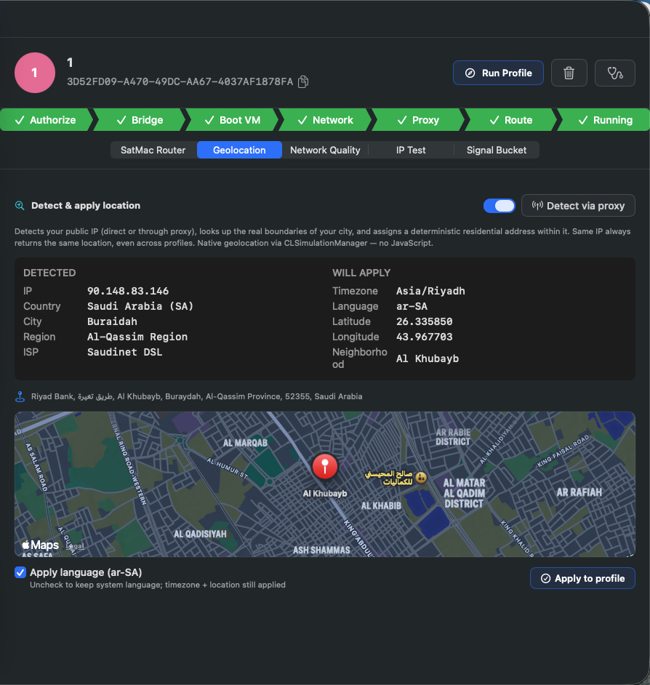Open diagnostics stethoscope icon button
The height and width of the screenshot is (685, 650).
(614, 73)
